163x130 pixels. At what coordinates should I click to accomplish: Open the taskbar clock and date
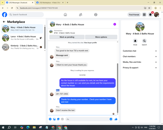(152, 127)
